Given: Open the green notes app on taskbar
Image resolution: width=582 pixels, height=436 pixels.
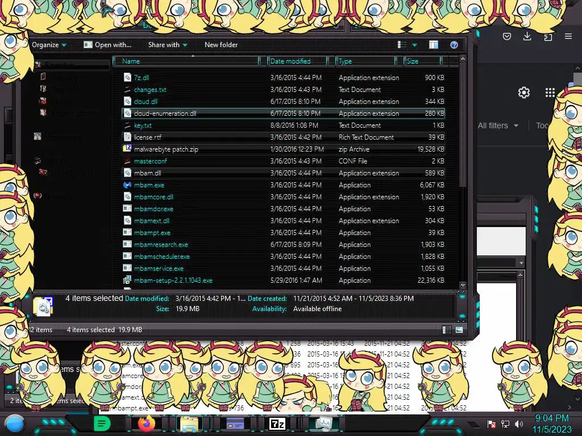Looking at the screenshot, I should coord(102,424).
